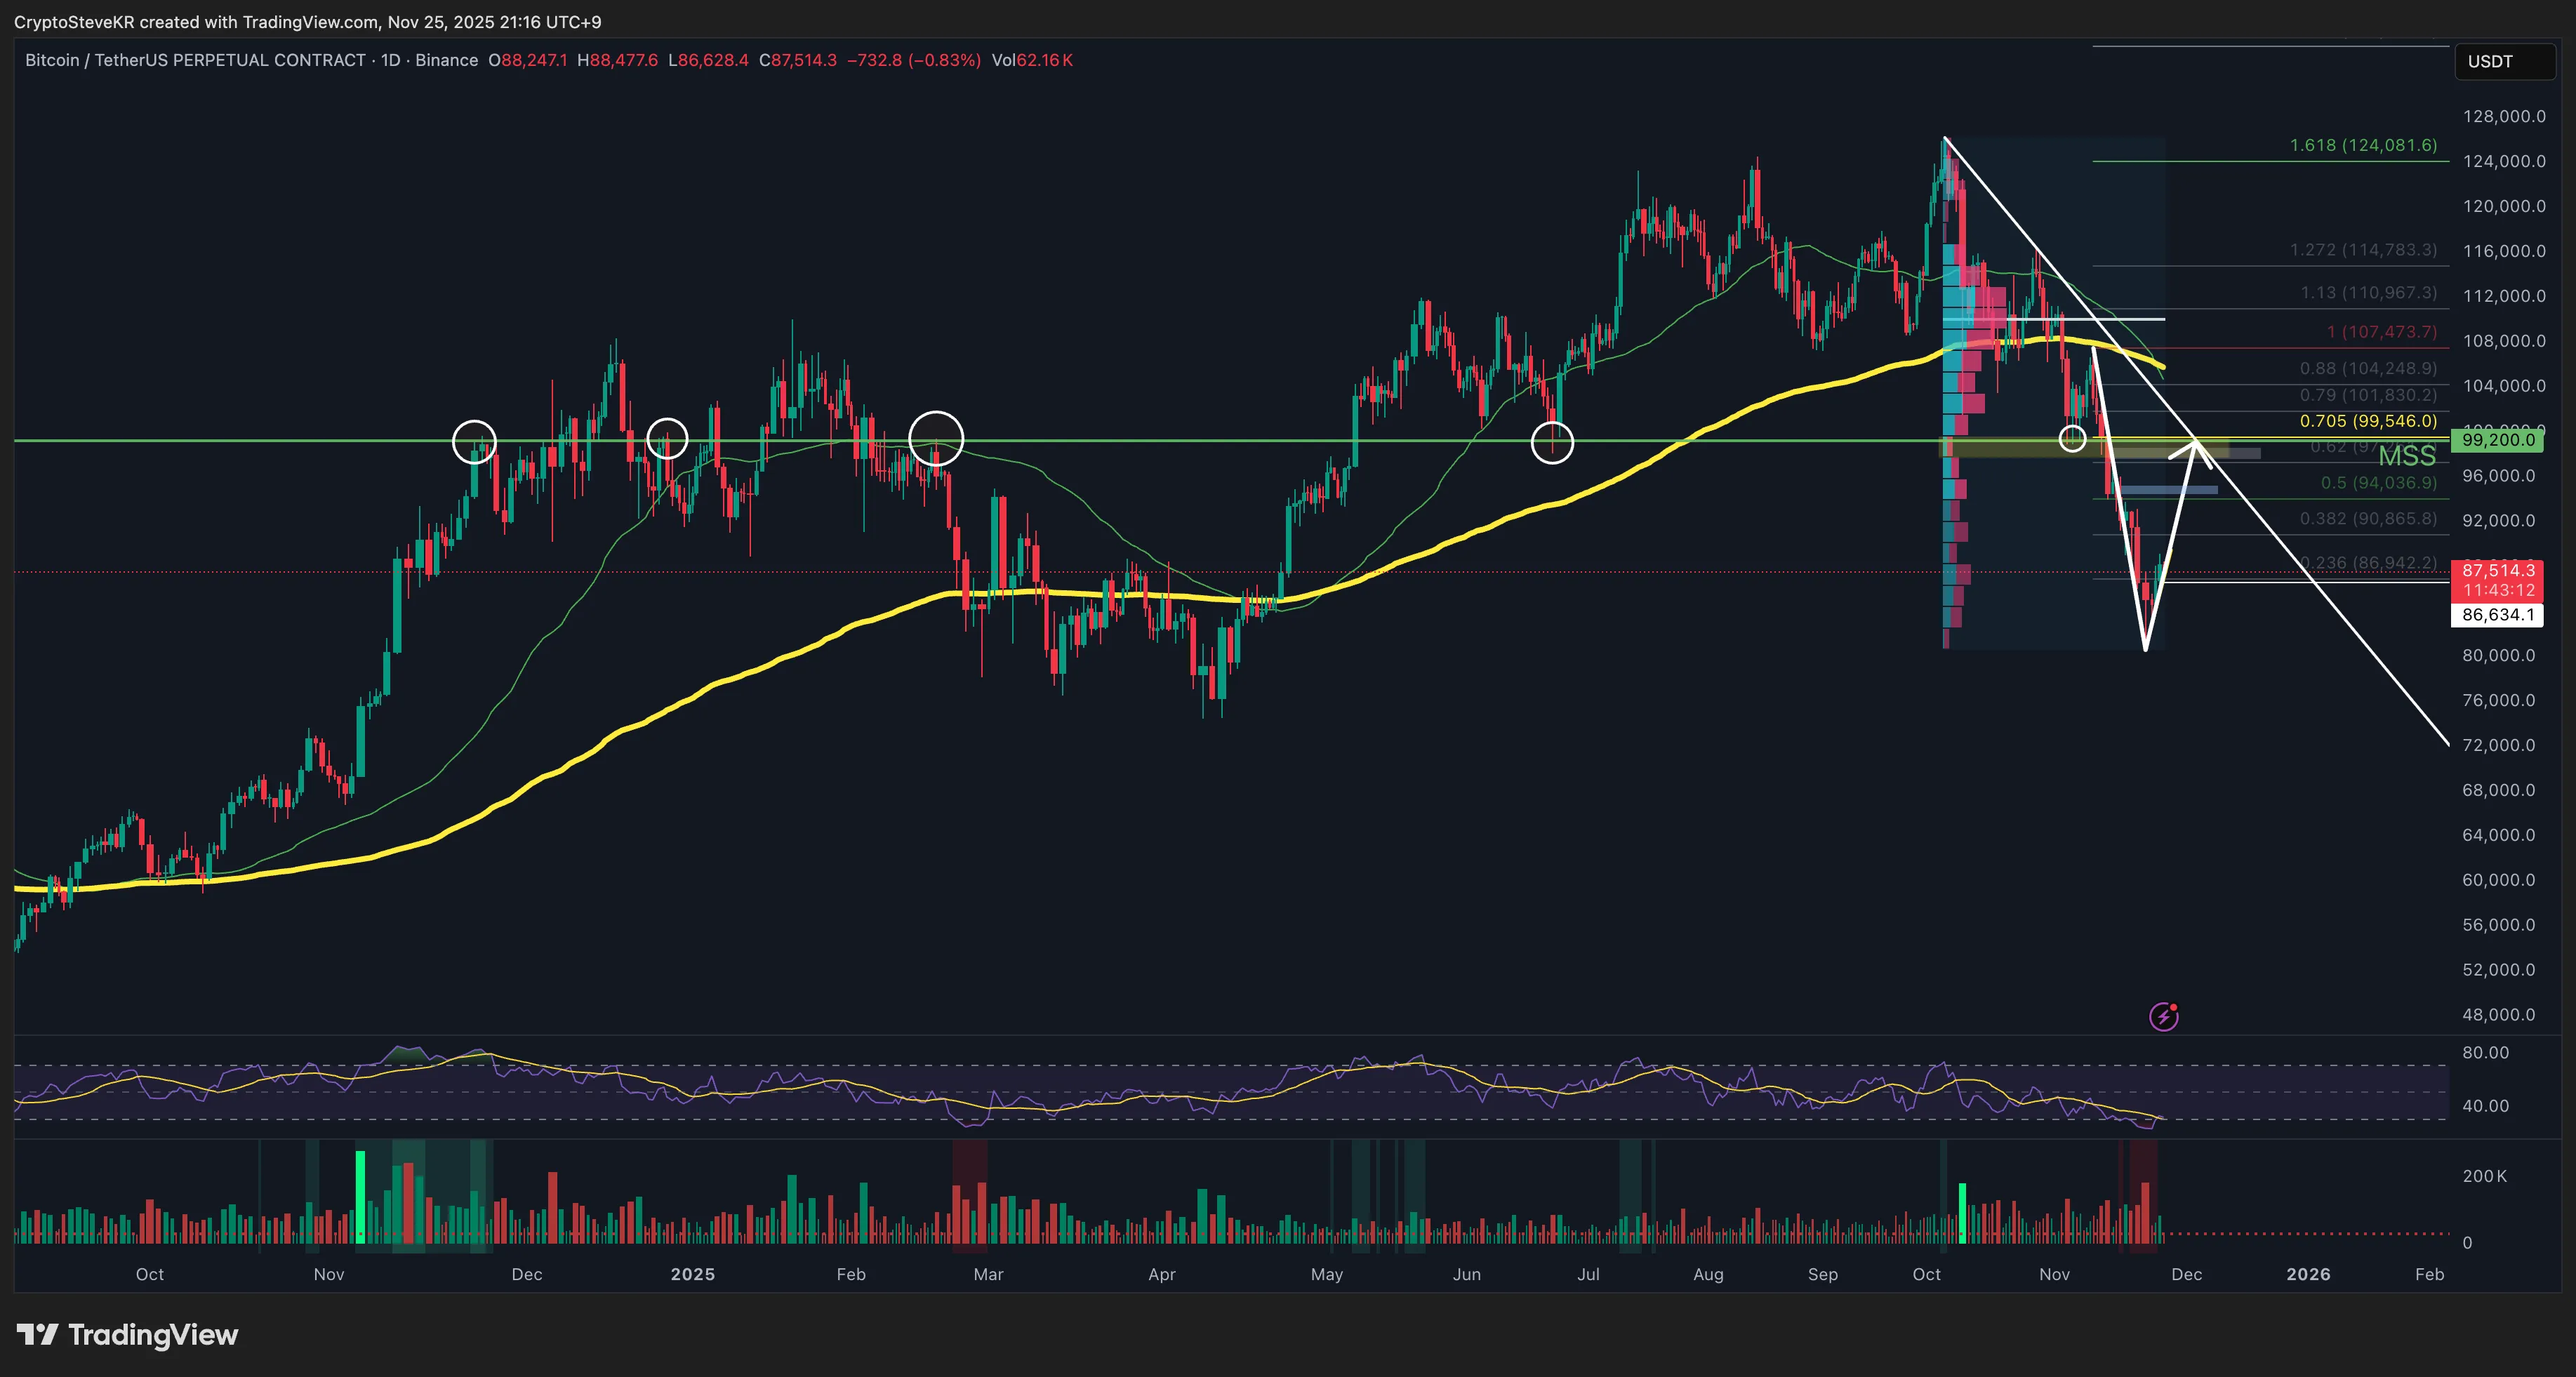The width and height of the screenshot is (2576, 1377).
Task: Click the red 87,514.3 current price label
Action: pos(2497,571)
